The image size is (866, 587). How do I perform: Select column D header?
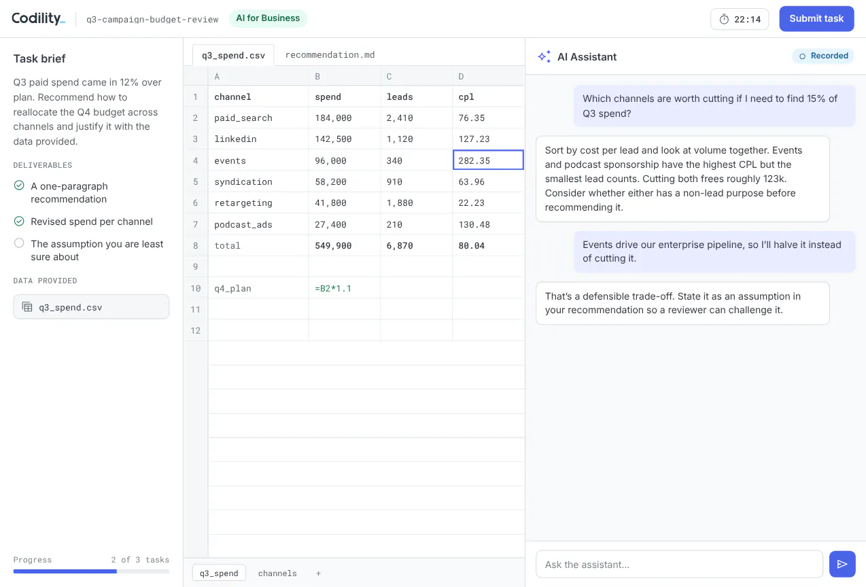pyautogui.click(x=488, y=76)
